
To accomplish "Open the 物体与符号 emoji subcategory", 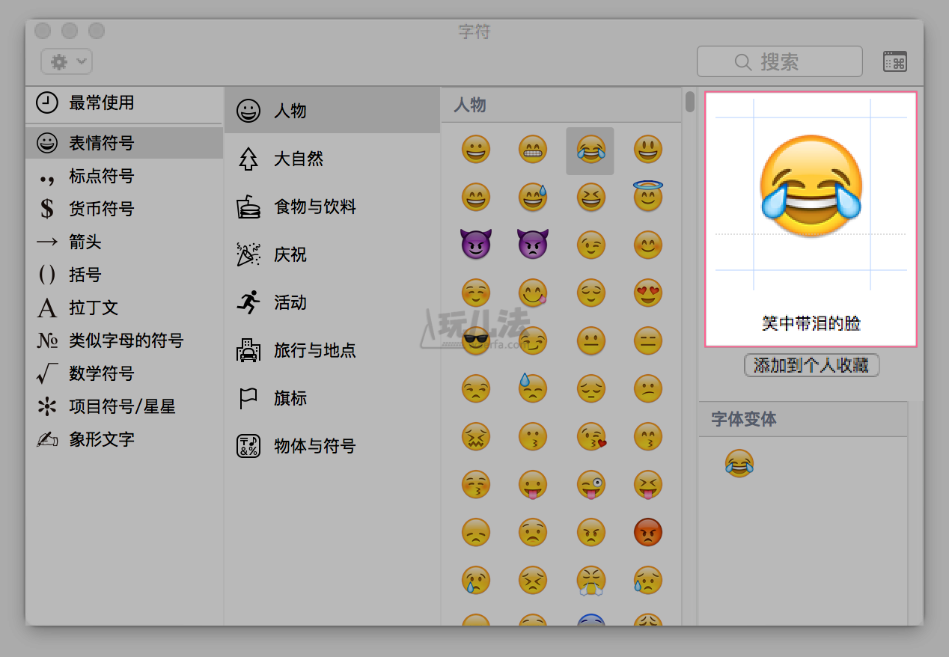I will 332,446.
